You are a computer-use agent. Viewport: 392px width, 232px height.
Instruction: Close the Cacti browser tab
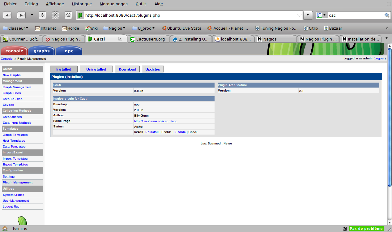(120, 39)
